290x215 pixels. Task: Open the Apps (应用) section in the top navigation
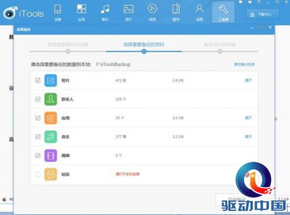[x=81, y=12]
